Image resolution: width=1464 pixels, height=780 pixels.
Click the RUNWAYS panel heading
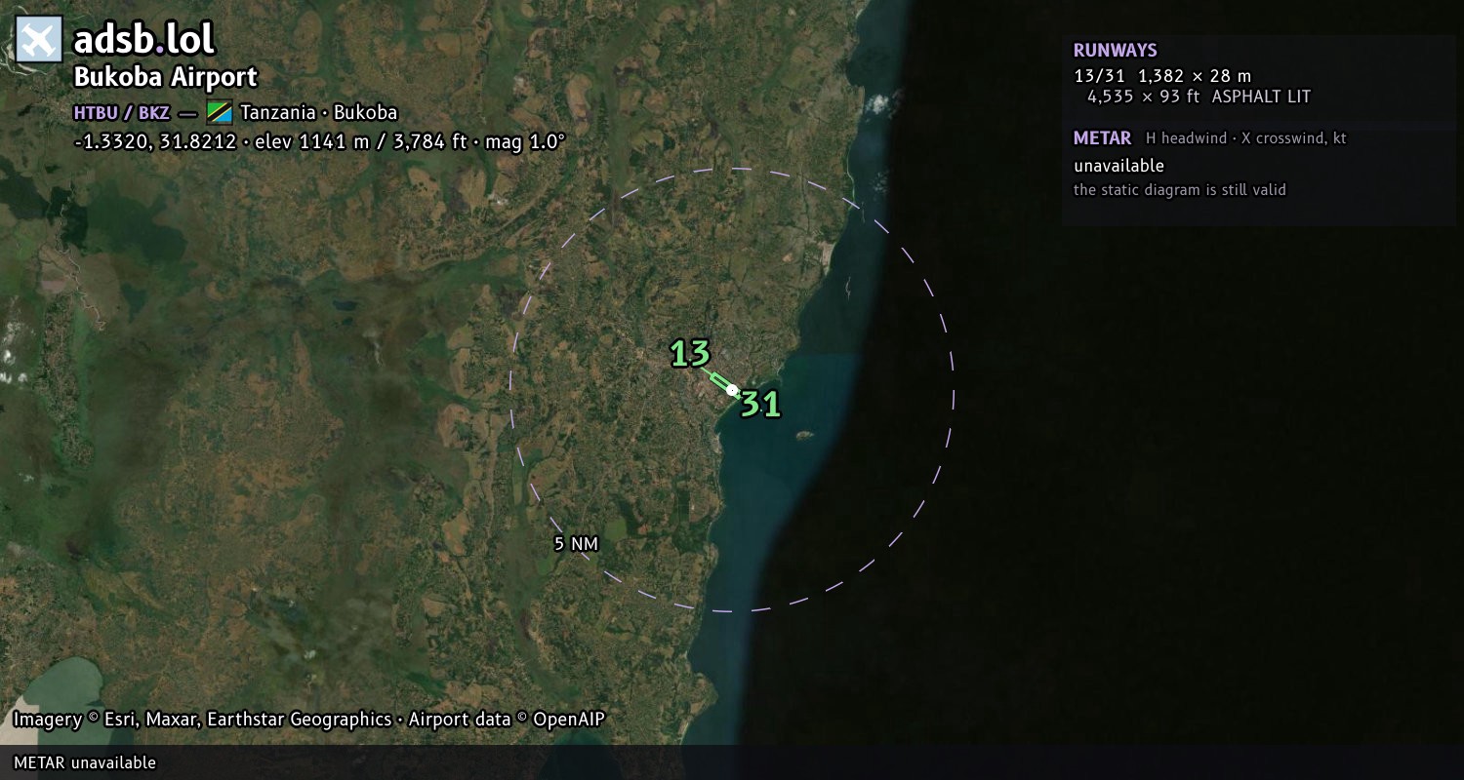(1116, 51)
